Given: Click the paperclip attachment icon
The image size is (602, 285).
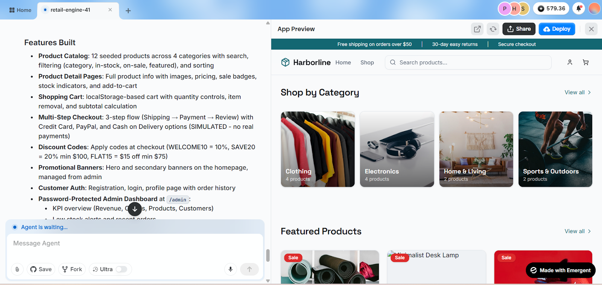Looking at the screenshot, I should coord(17,269).
